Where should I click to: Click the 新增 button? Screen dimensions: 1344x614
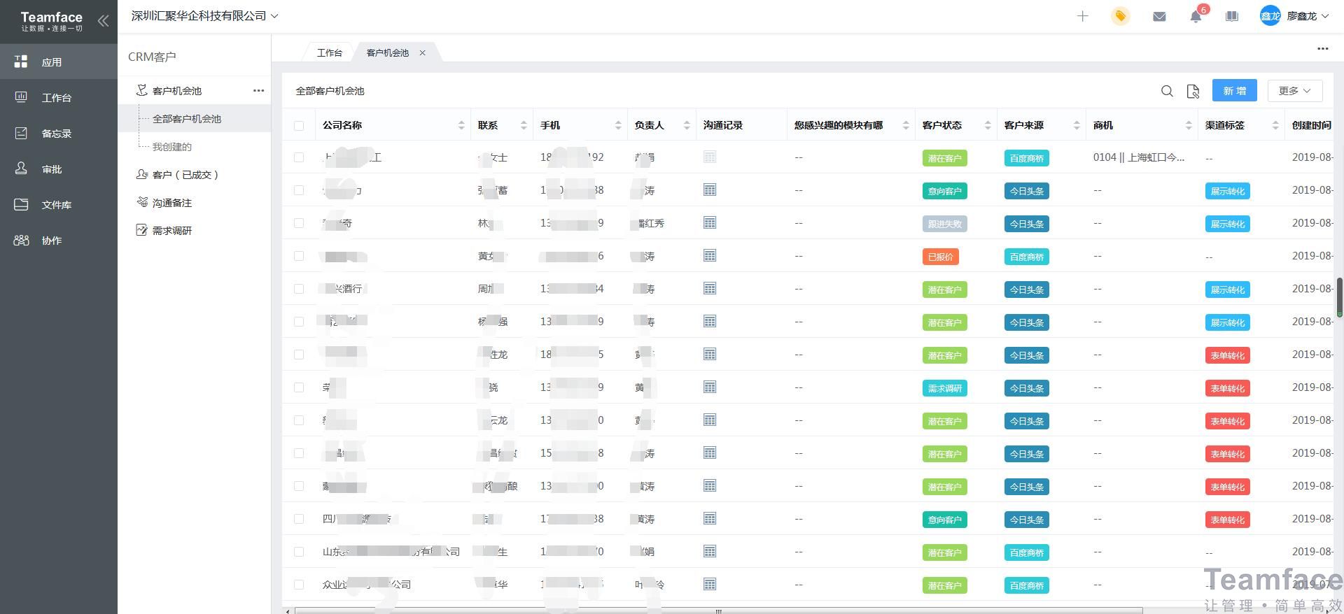(x=1234, y=91)
